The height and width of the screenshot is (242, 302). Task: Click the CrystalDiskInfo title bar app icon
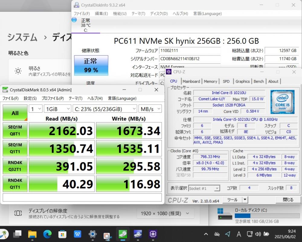tap(76, 5)
